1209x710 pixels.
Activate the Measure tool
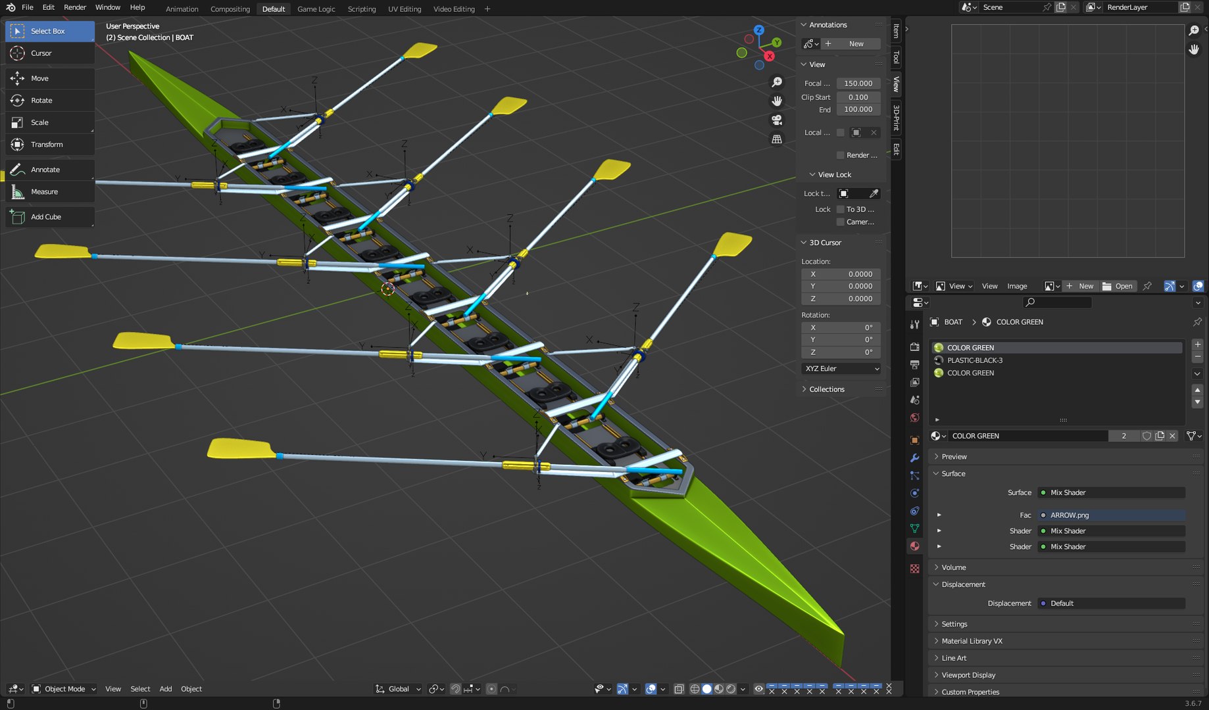click(x=50, y=192)
